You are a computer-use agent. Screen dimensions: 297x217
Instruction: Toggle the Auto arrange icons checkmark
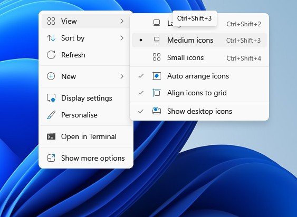pyautogui.click(x=141, y=76)
